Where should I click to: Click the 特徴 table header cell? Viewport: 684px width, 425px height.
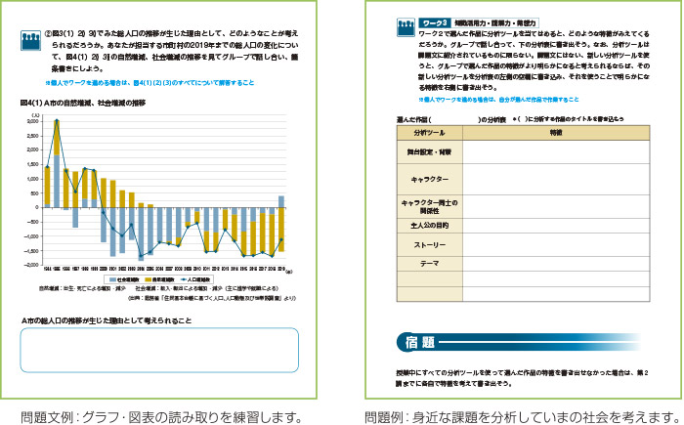(556, 133)
